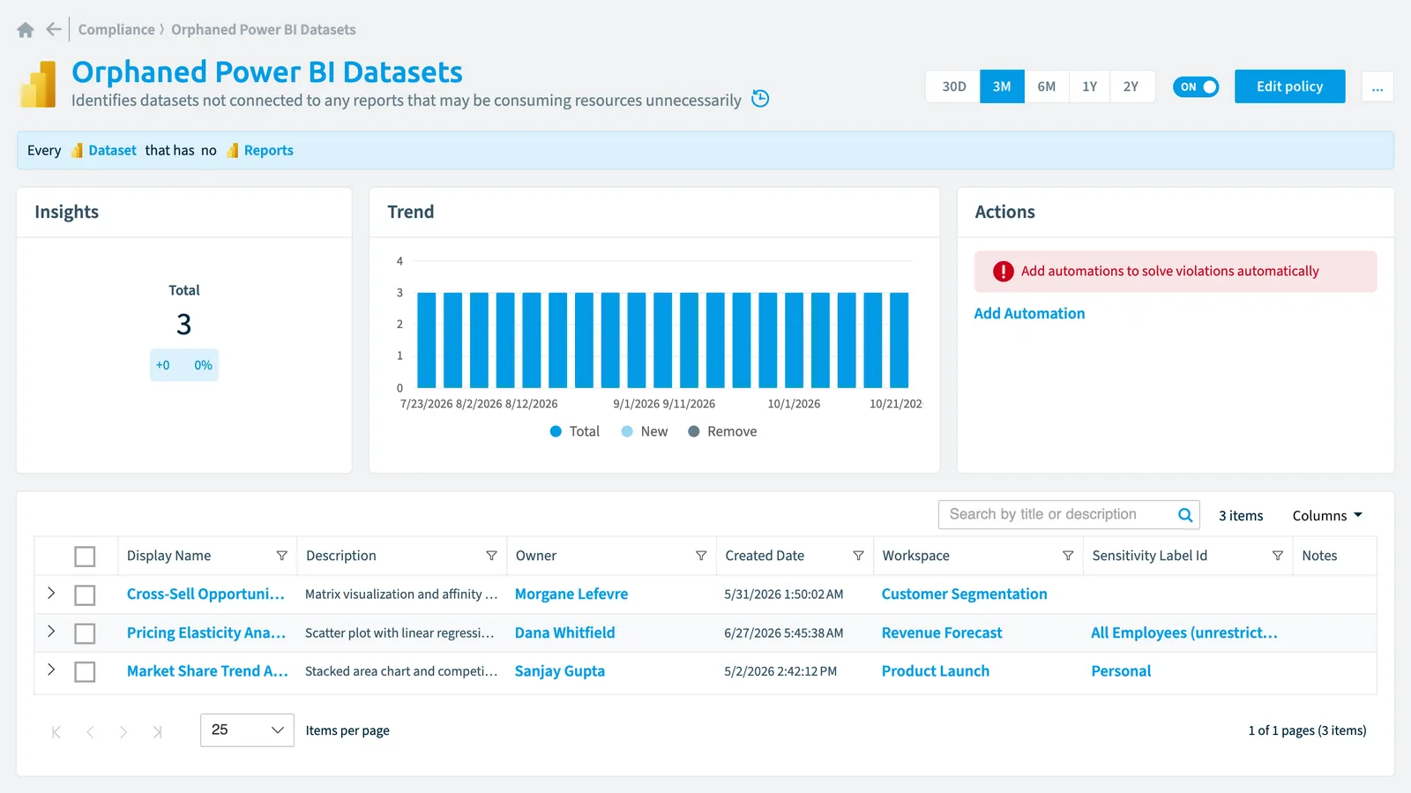
Task: Toggle the policy ON switch
Action: (1196, 86)
